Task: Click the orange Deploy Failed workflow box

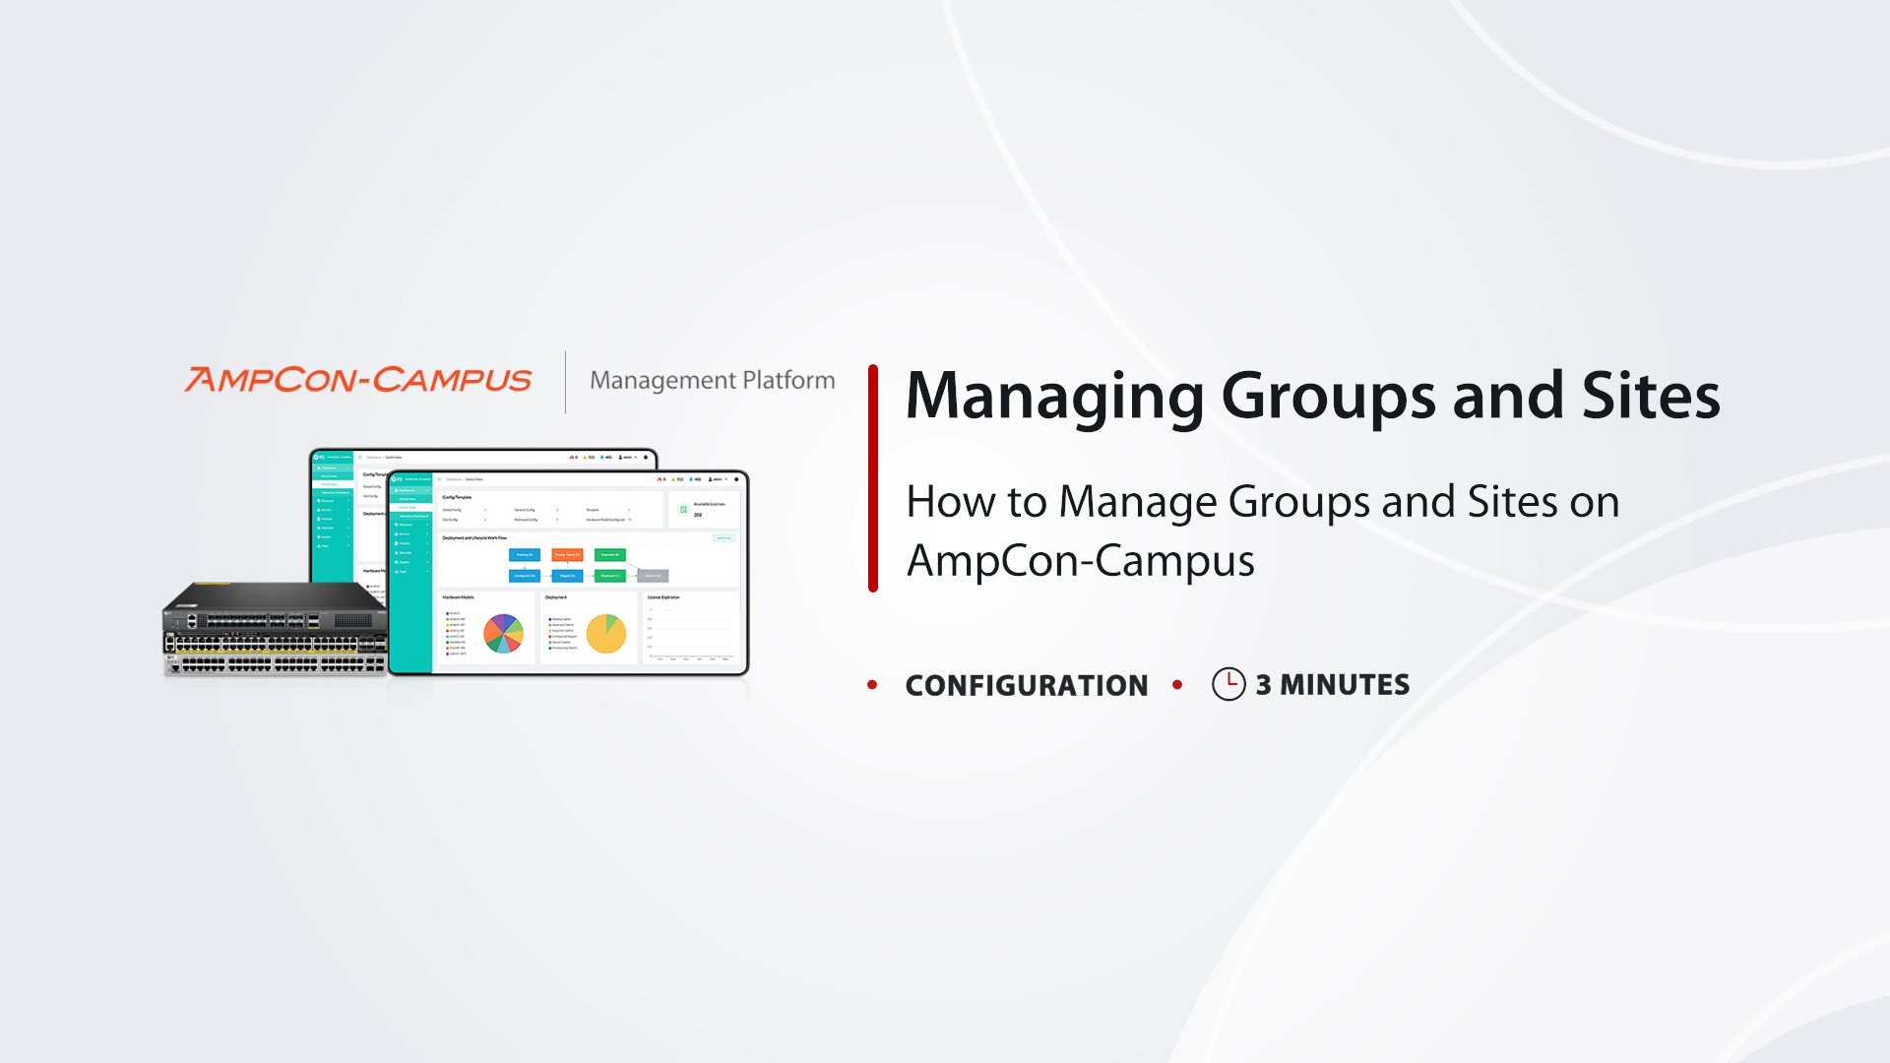Action: (x=567, y=555)
